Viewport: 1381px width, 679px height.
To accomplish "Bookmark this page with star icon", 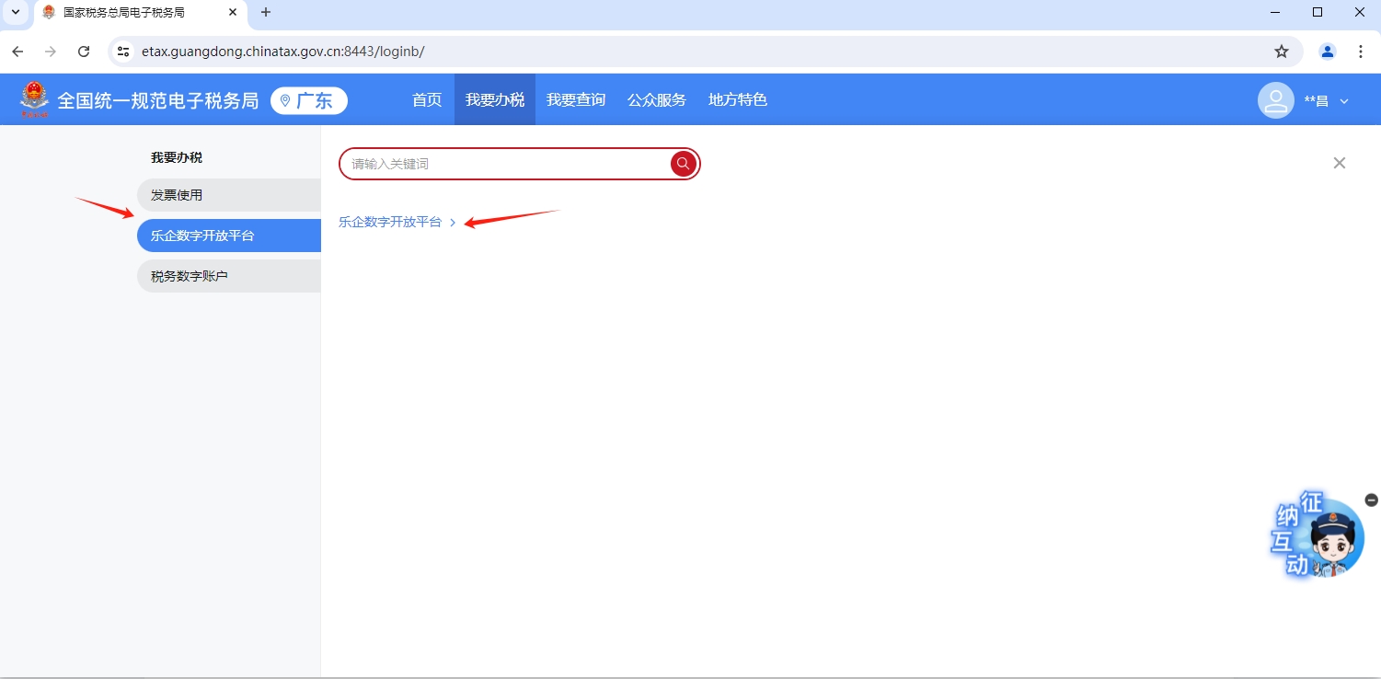I will tap(1281, 52).
